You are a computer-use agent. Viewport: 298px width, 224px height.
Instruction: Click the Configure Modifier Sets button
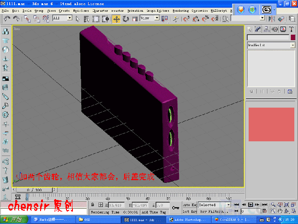pos(290,92)
